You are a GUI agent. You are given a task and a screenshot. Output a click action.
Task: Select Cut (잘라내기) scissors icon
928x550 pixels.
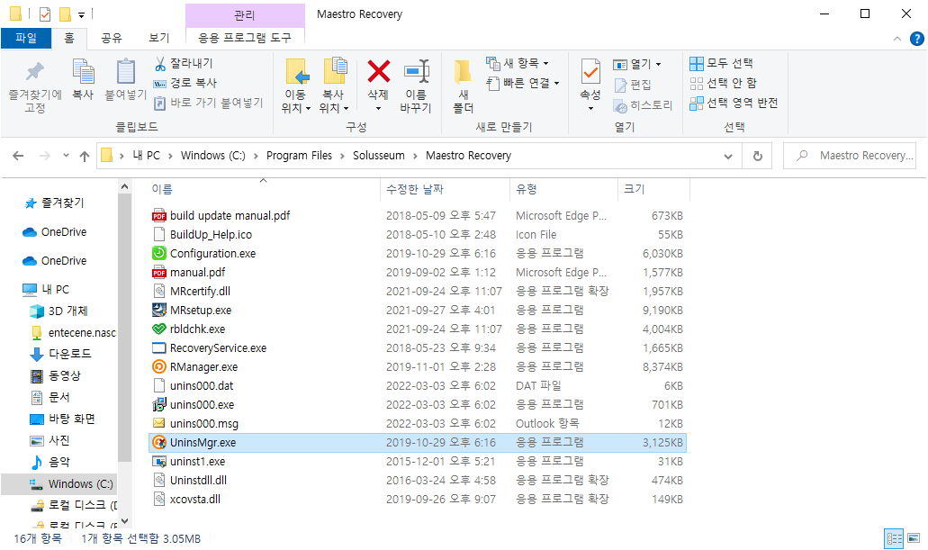point(160,63)
